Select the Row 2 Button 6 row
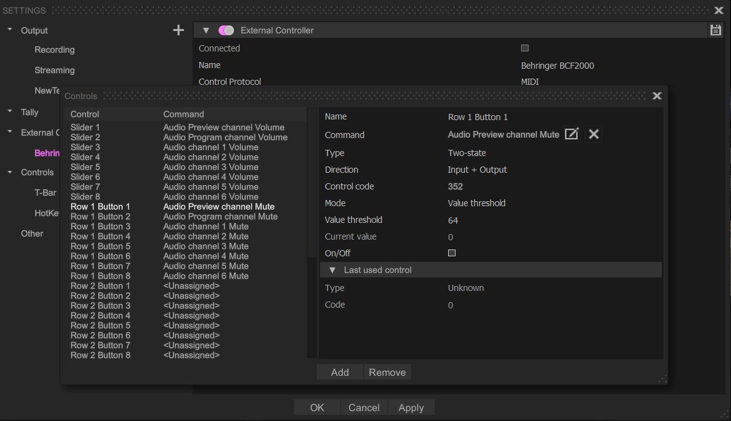 [186, 335]
